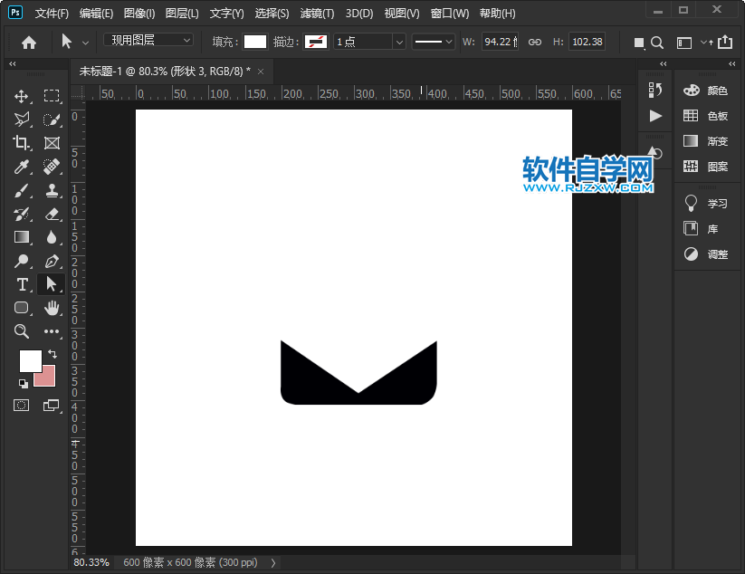The image size is (745, 574).
Task: Toggle Quick Mask mode
Action: (x=23, y=405)
